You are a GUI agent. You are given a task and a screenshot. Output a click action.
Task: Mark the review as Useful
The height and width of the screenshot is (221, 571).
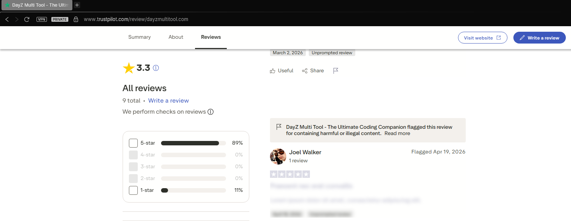coord(281,70)
